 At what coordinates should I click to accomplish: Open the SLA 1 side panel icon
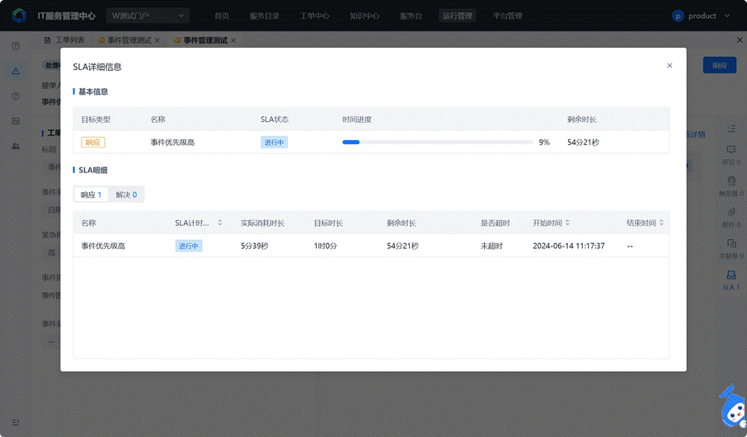click(x=731, y=280)
